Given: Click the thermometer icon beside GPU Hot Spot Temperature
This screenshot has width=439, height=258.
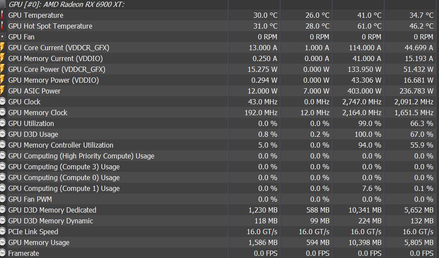Looking at the screenshot, I should pyautogui.click(x=2, y=26).
